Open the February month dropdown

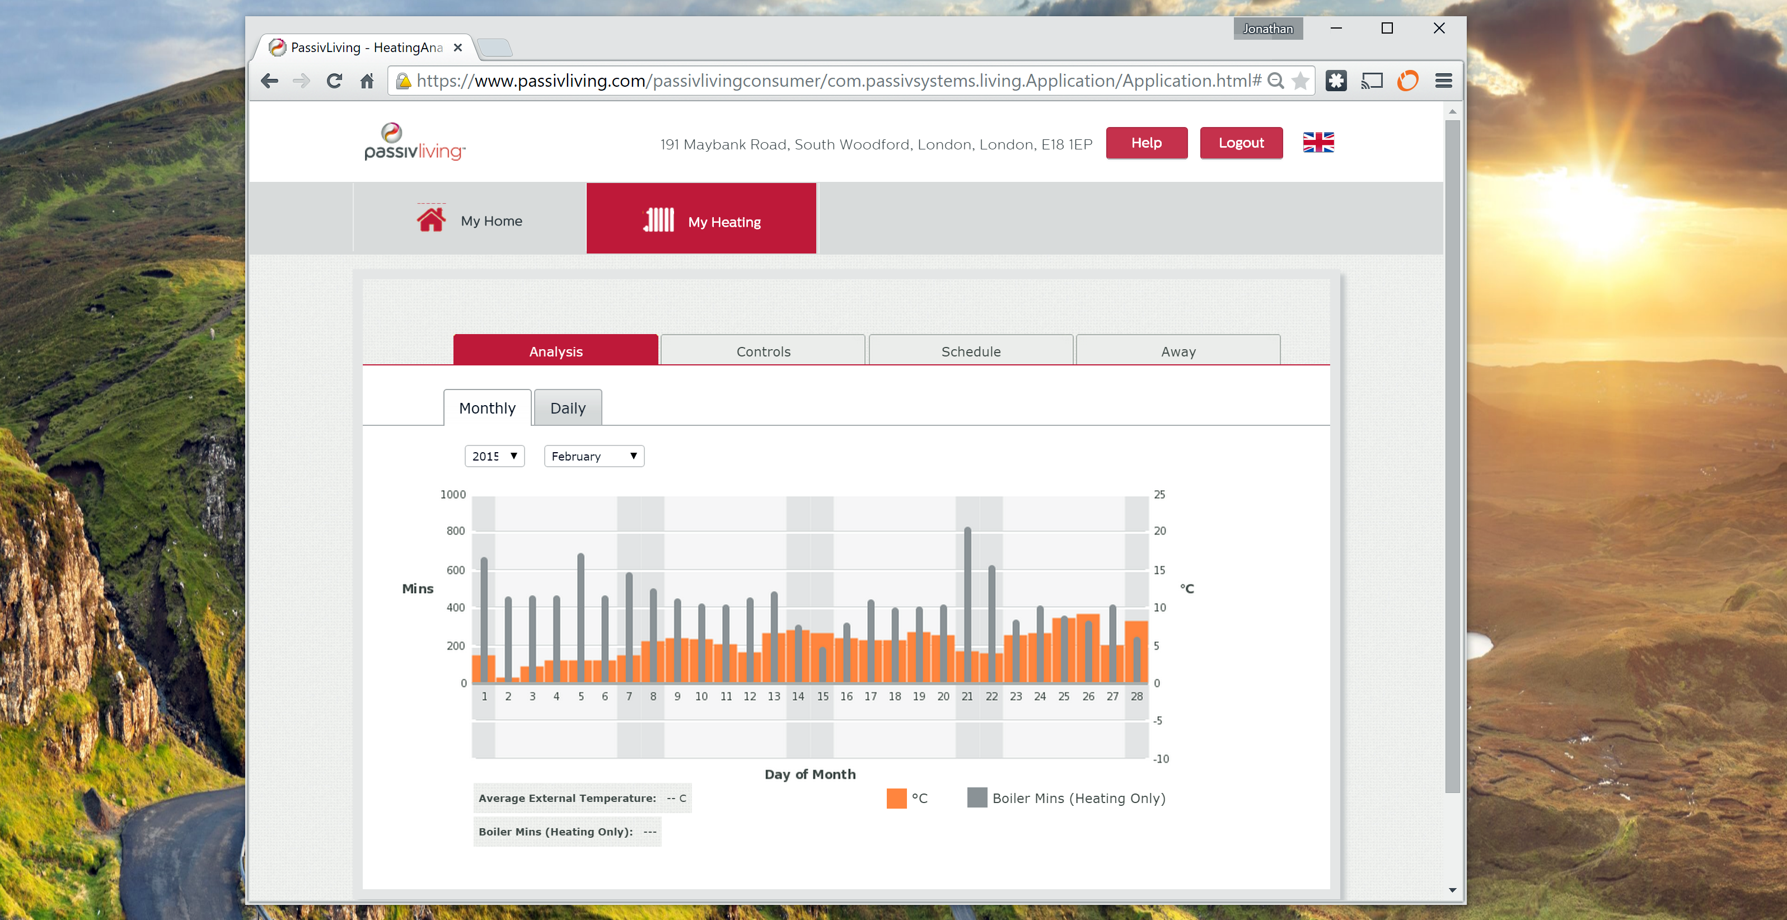coord(595,456)
